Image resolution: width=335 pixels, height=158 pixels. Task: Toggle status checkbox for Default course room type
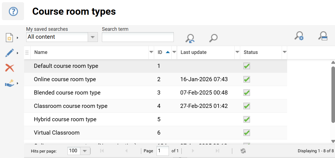pos(247,66)
